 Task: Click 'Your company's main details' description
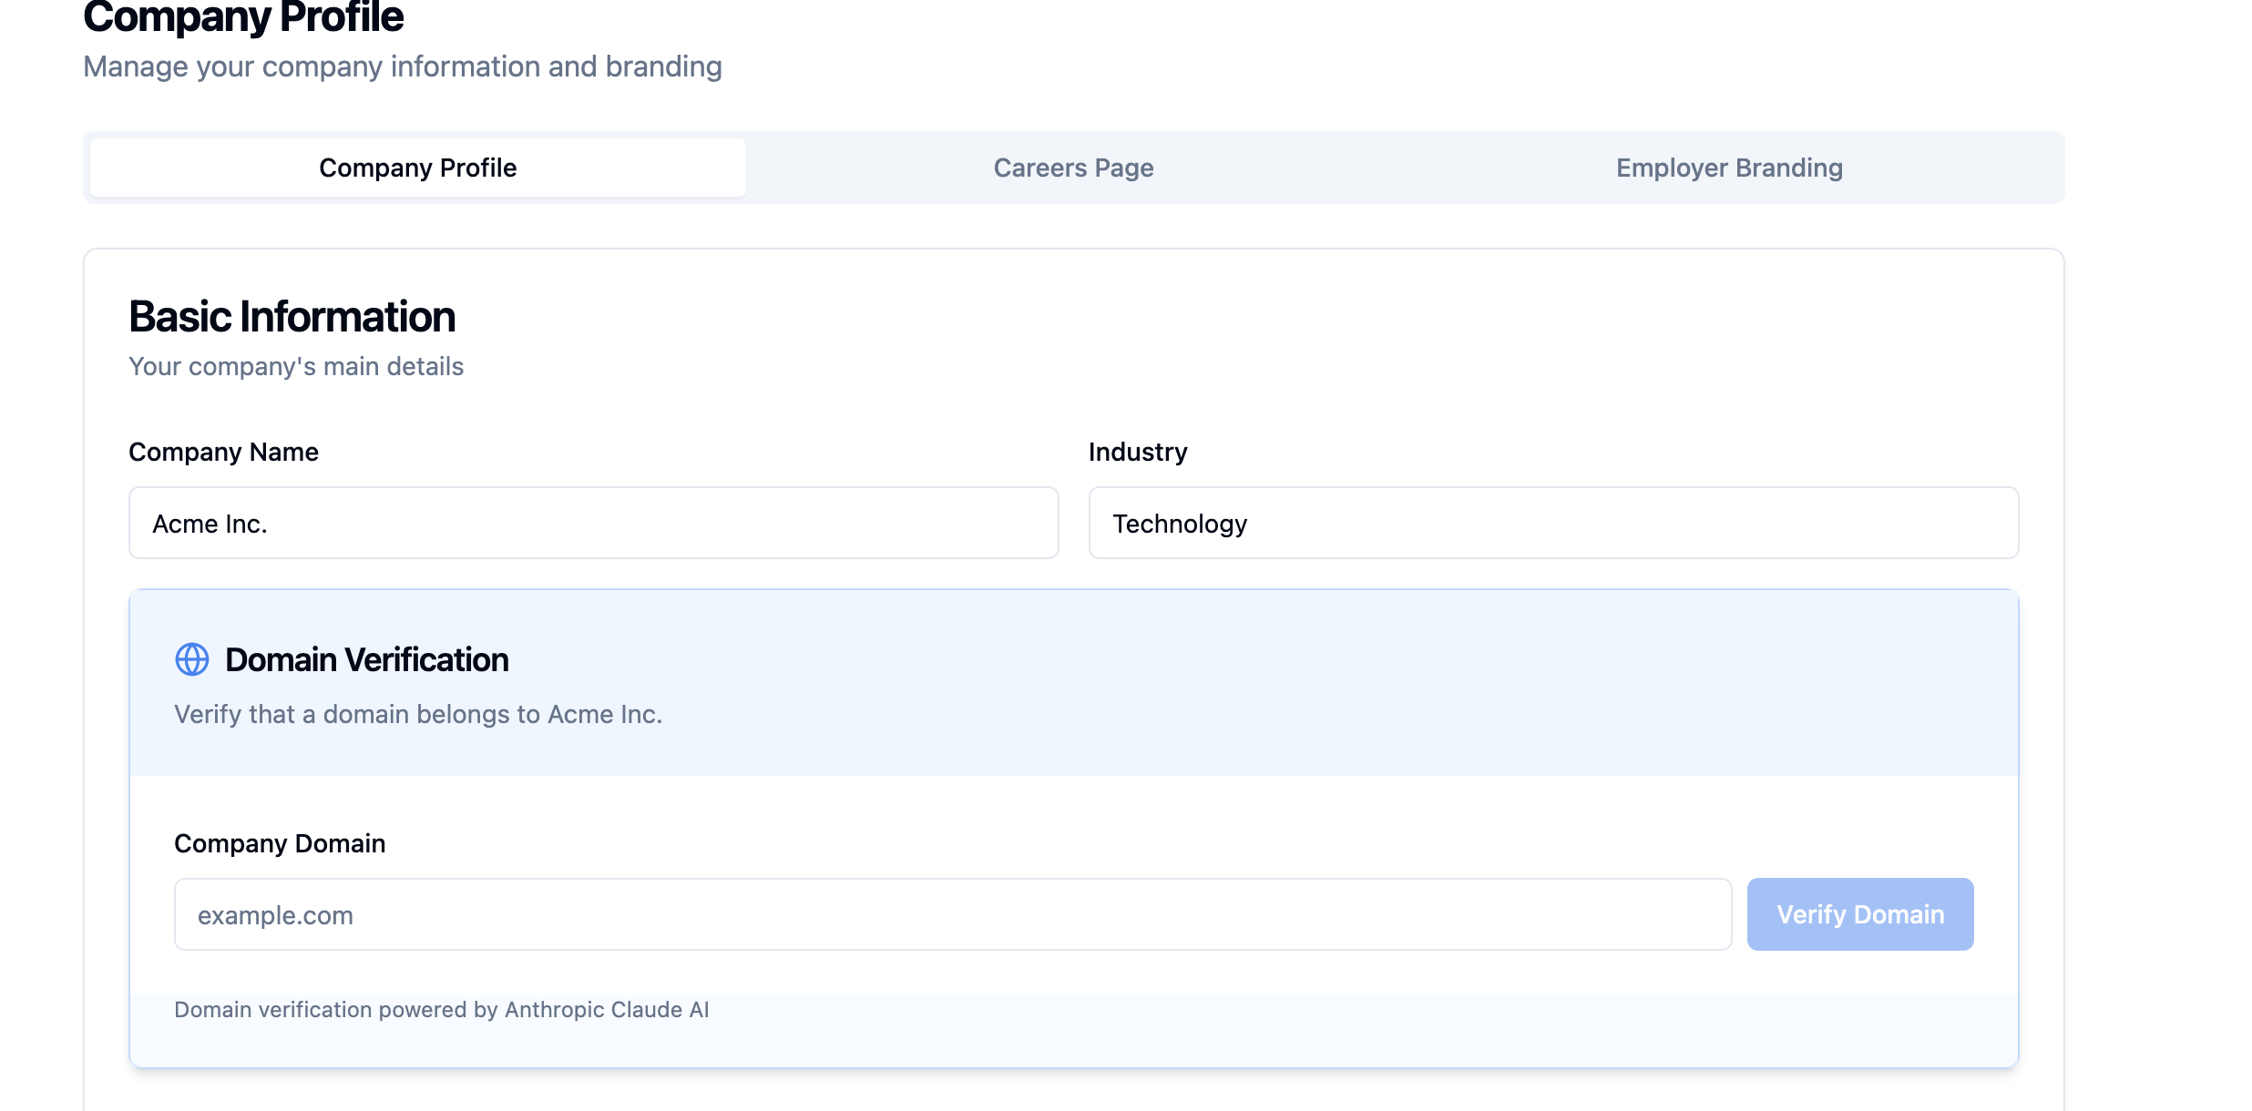296,366
